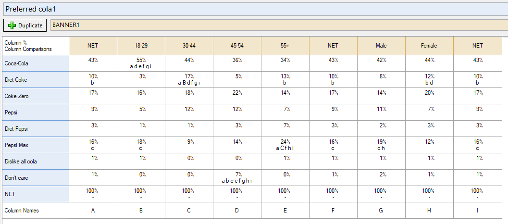This screenshot has width=508, height=224.
Task: Click the 44% Coca-Cola cell for Female
Action: pyautogui.click(x=429, y=63)
